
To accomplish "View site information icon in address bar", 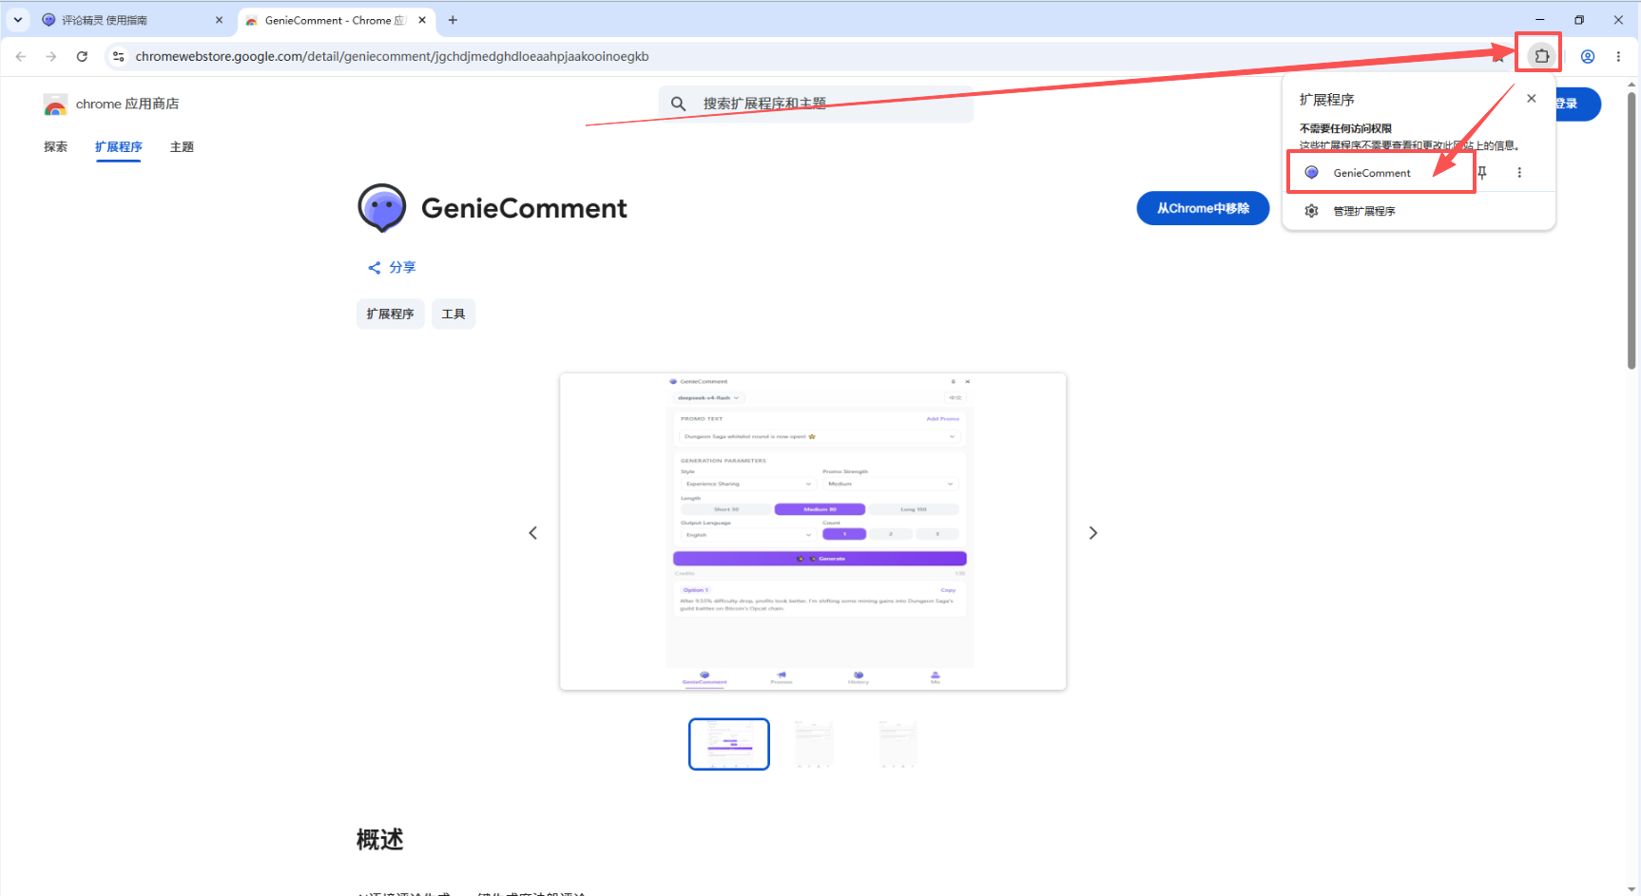I will [119, 57].
